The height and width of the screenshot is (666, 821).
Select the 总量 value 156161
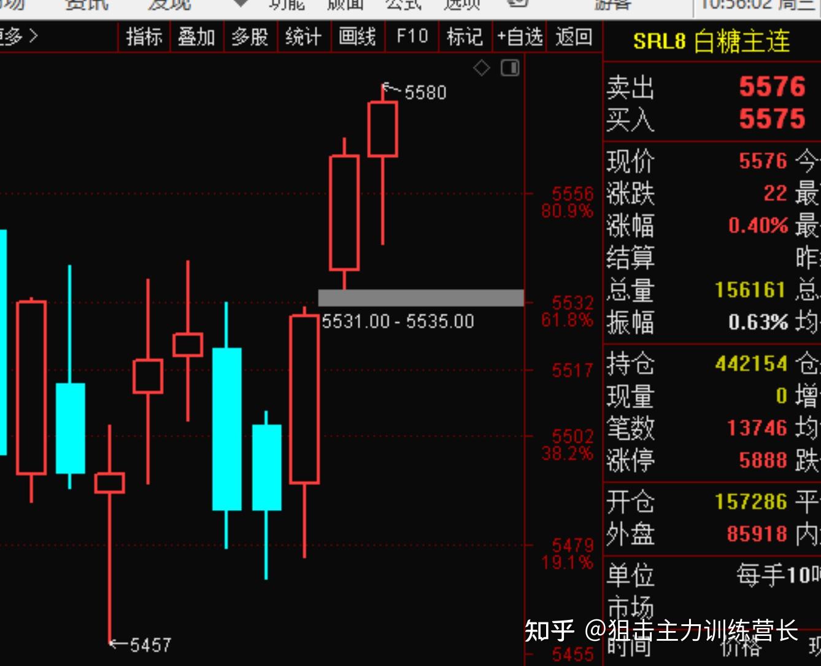(x=750, y=290)
